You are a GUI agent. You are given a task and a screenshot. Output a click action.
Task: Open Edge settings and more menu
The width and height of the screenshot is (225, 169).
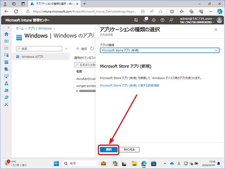pyautogui.click(x=211, y=11)
